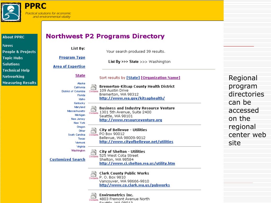This screenshot has height=203, width=271.
Task: Visit co.clark.wa.us/pubworks link
Action: coord(135,185)
